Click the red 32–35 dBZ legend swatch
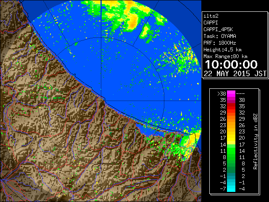 (x=231, y=106)
